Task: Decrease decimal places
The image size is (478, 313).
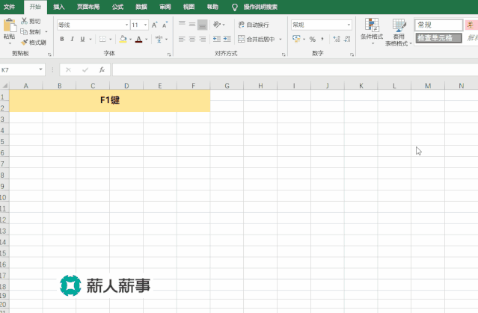Action: [347, 39]
